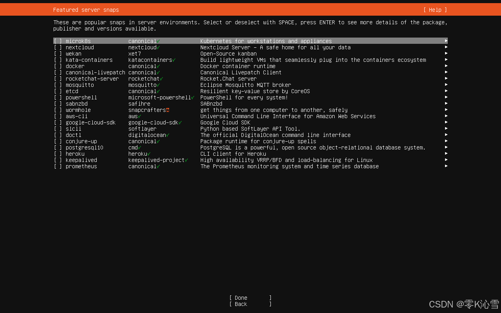This screenshot has height=313, width=501.
Task: Click 'Package runtime for conjure-up spells' description
Action: [258, 141]
